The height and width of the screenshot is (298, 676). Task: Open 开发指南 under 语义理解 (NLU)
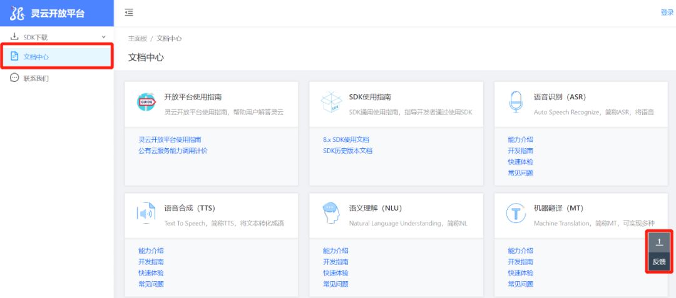coord(335,262)
